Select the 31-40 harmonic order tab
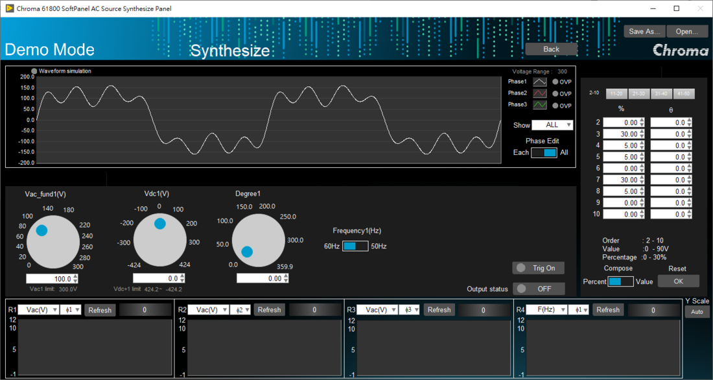 pos(661,93)
